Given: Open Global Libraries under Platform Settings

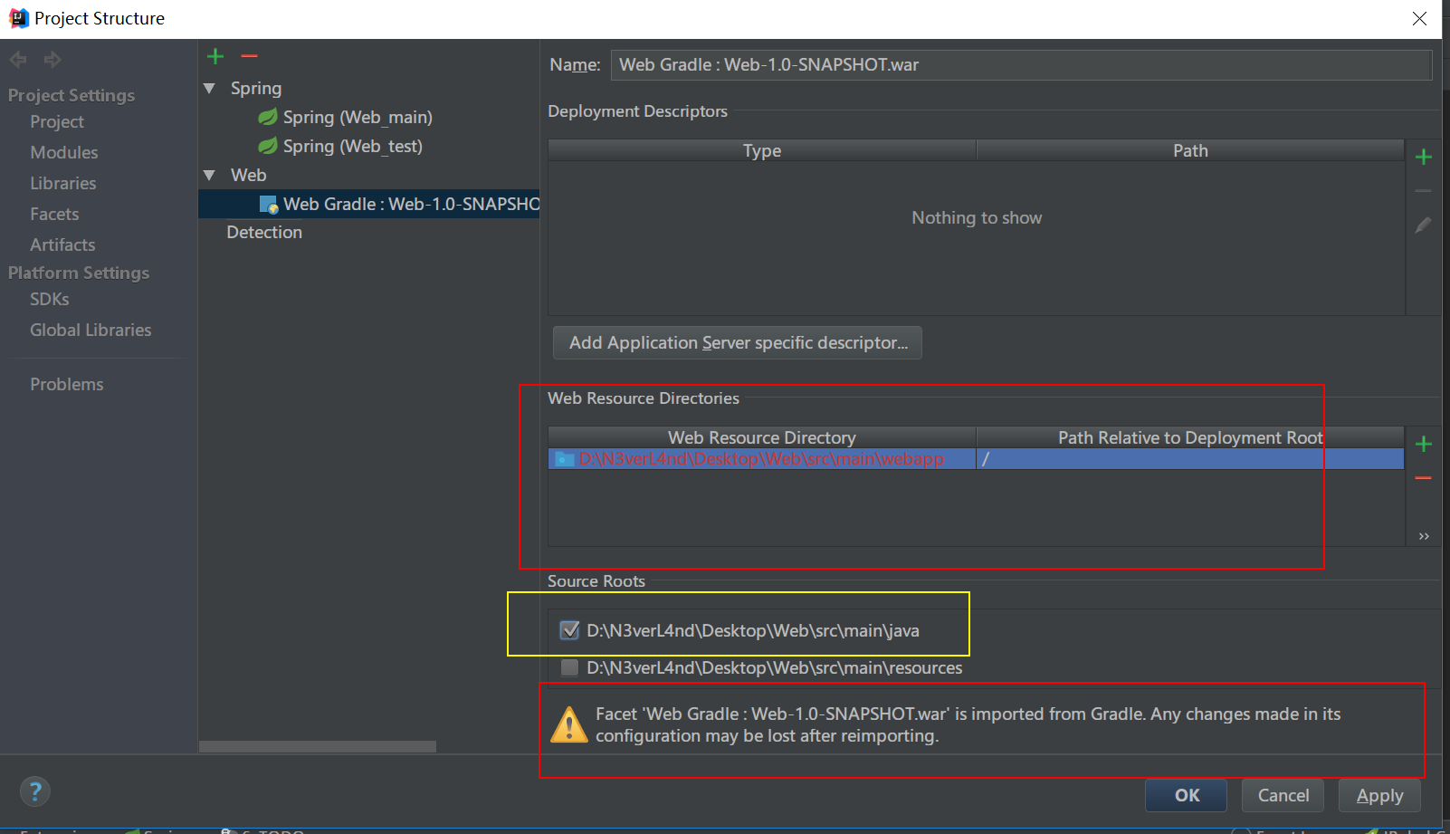Looking at the screenshot, I should [91, 330].
